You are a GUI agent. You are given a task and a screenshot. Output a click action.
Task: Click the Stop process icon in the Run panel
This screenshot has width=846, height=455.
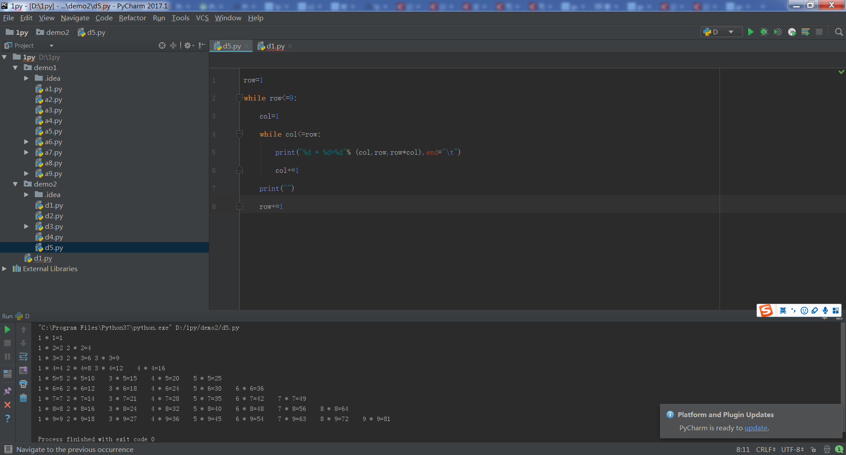7,343
